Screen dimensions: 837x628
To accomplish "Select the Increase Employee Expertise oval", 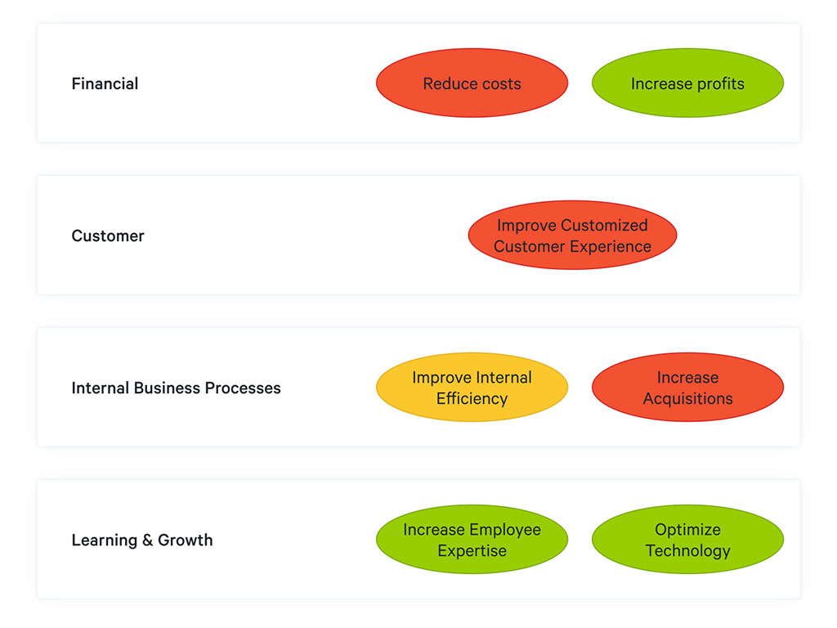I will 472,540.
